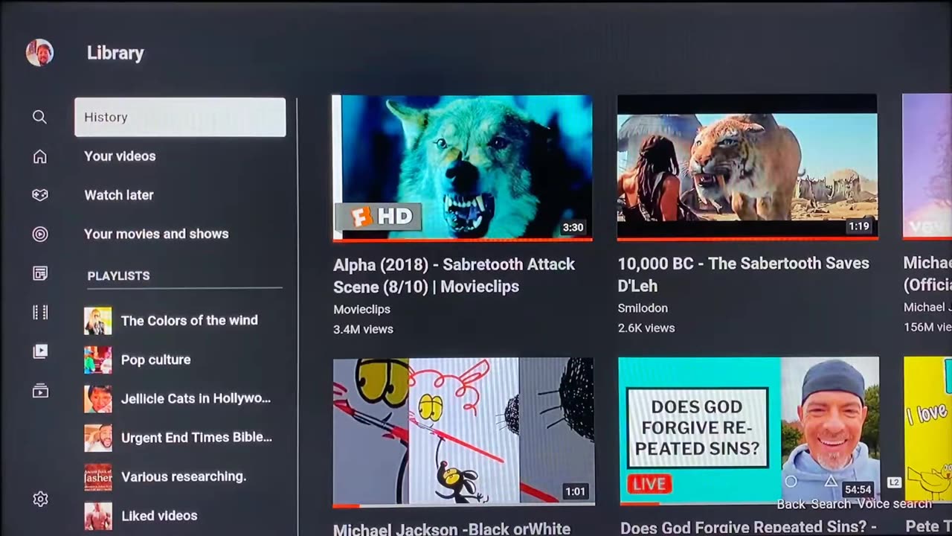This screenshot has width=952, height=536.
Task: Click the LIVE badge on sermon thumbnail
Action: [x=649, y=484]
